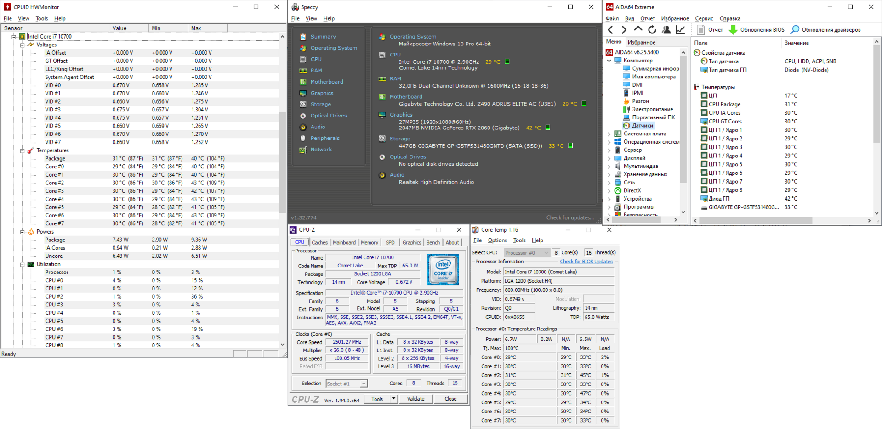Open Options menu in Core Temp
882x429 pixels.
point(497,240)
